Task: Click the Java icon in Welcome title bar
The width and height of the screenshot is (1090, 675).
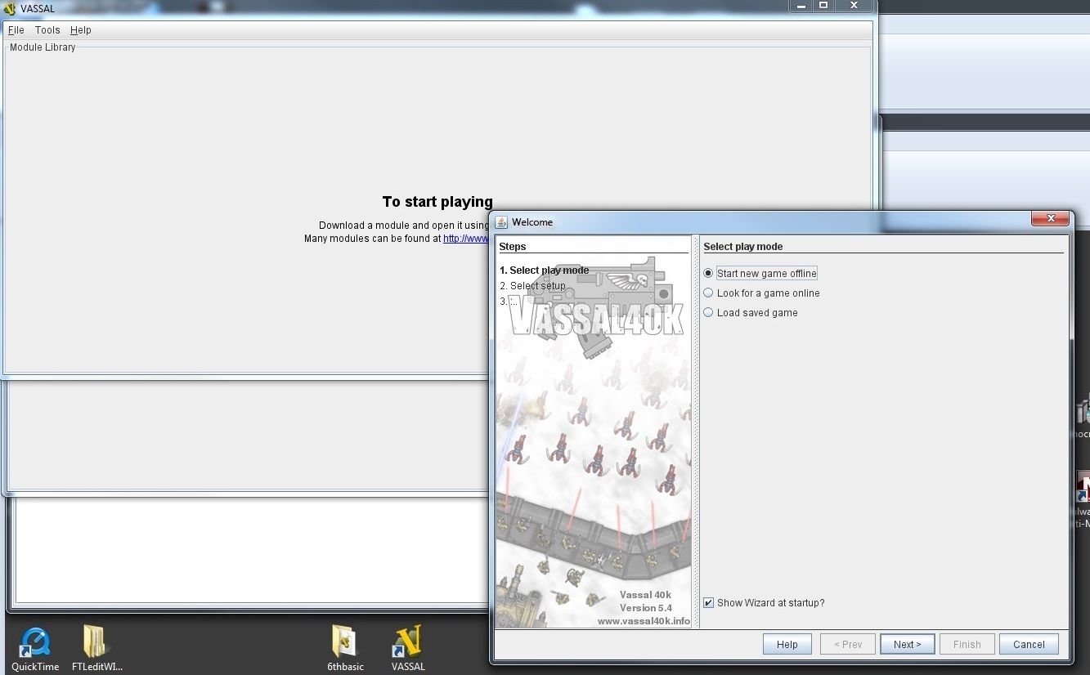Action: pyautogui.click(x=502, y=222)
